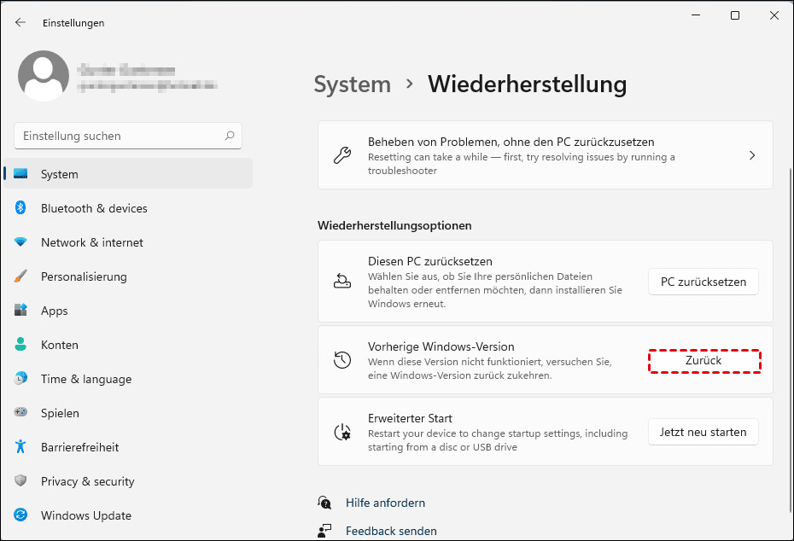
Task: Open the Hilfe anfordern link
Action: point(385,503)
